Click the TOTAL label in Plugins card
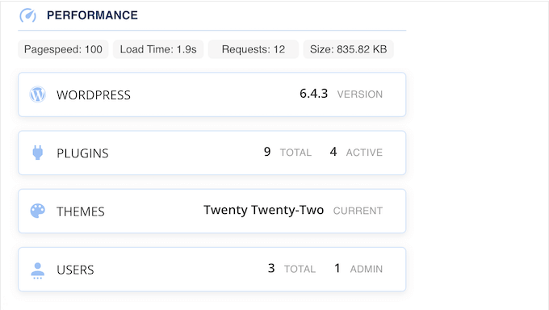This screenshot has height=310, width=549. click(295, 153)
